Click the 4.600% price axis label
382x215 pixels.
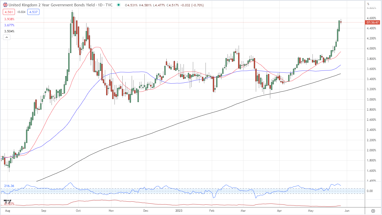371,18
